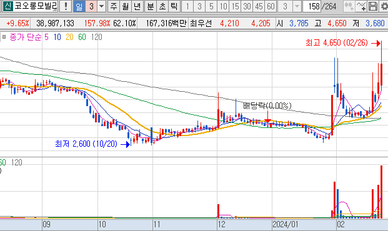This screenshot has width=388, height=231.
Task: Select the 15 interval button
Action: coord(236,6)
